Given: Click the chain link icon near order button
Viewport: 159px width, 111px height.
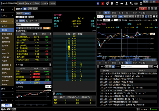Looking at the screenshot, I should click(x=137, y=9).
